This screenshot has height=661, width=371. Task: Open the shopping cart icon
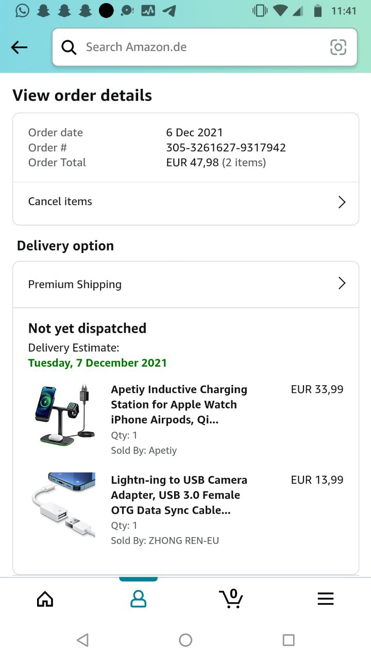[x=231, y=599]
